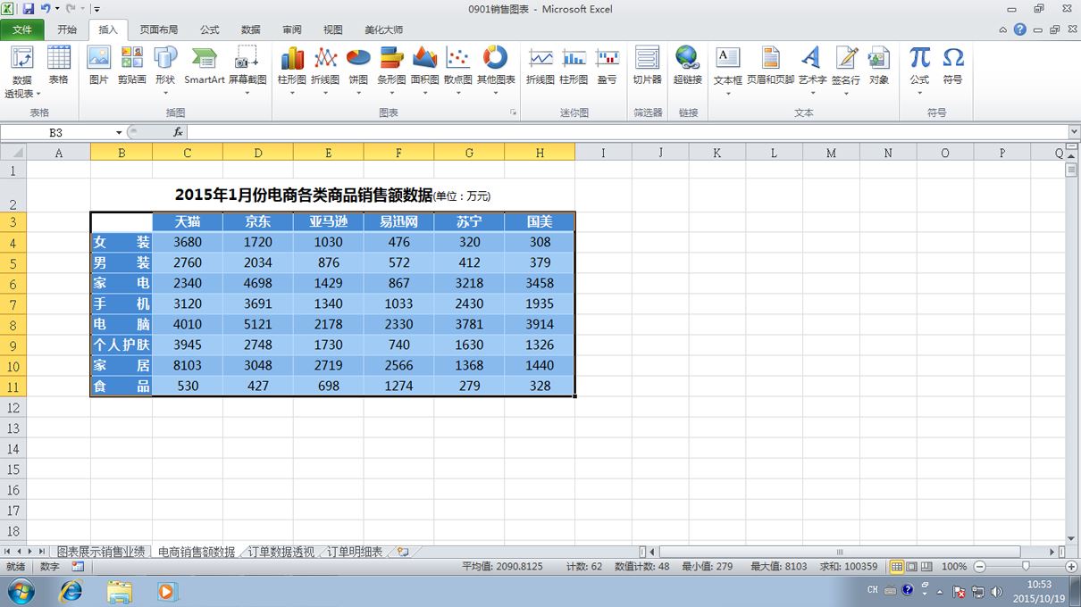This screenshot has width=1081, height=607.
Task: Click the insert function fx button
Action: point(178,132)
